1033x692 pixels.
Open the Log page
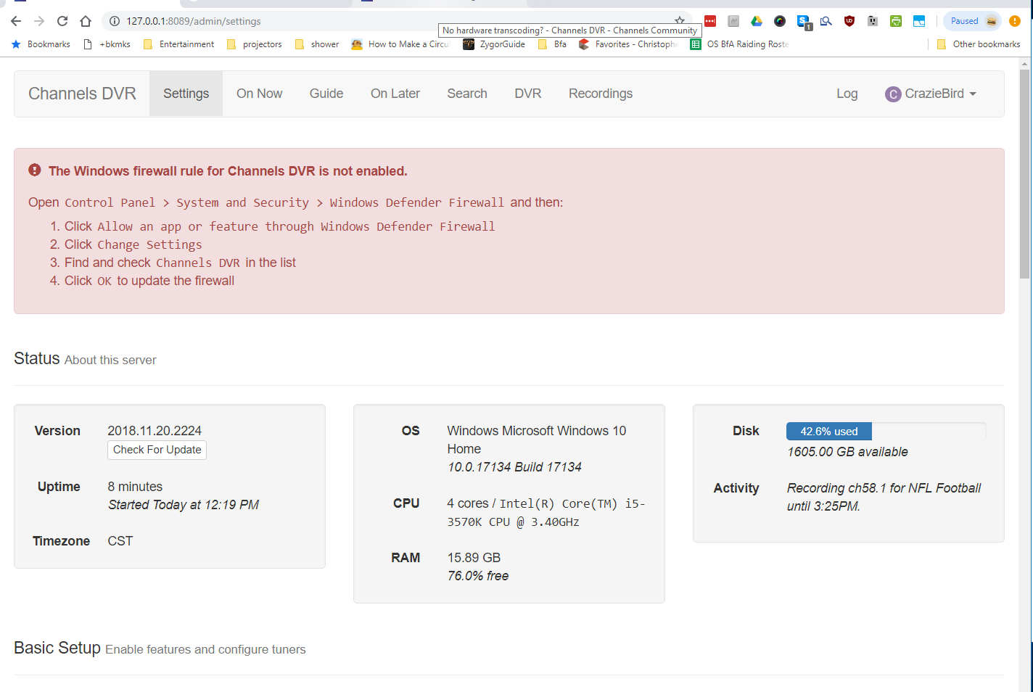(x=847, y=94)
